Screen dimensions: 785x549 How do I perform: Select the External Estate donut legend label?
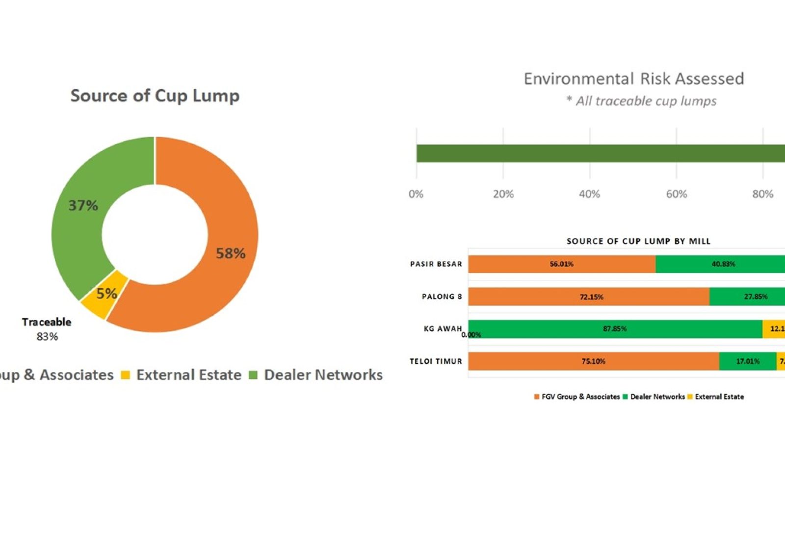(189, 375)
